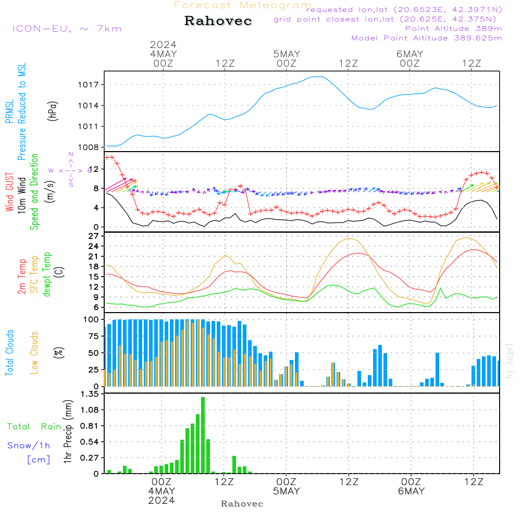Click the "6MAY 00Z" top axis label
The image size is (521, 521).
click(x=410, y=58)
